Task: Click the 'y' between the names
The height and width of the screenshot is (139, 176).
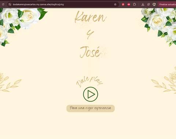Action: coord(90,34)
